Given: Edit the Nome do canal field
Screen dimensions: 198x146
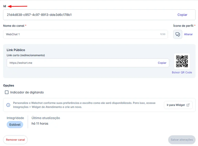Looking at the screenshot, I should [x=85, y=34].
